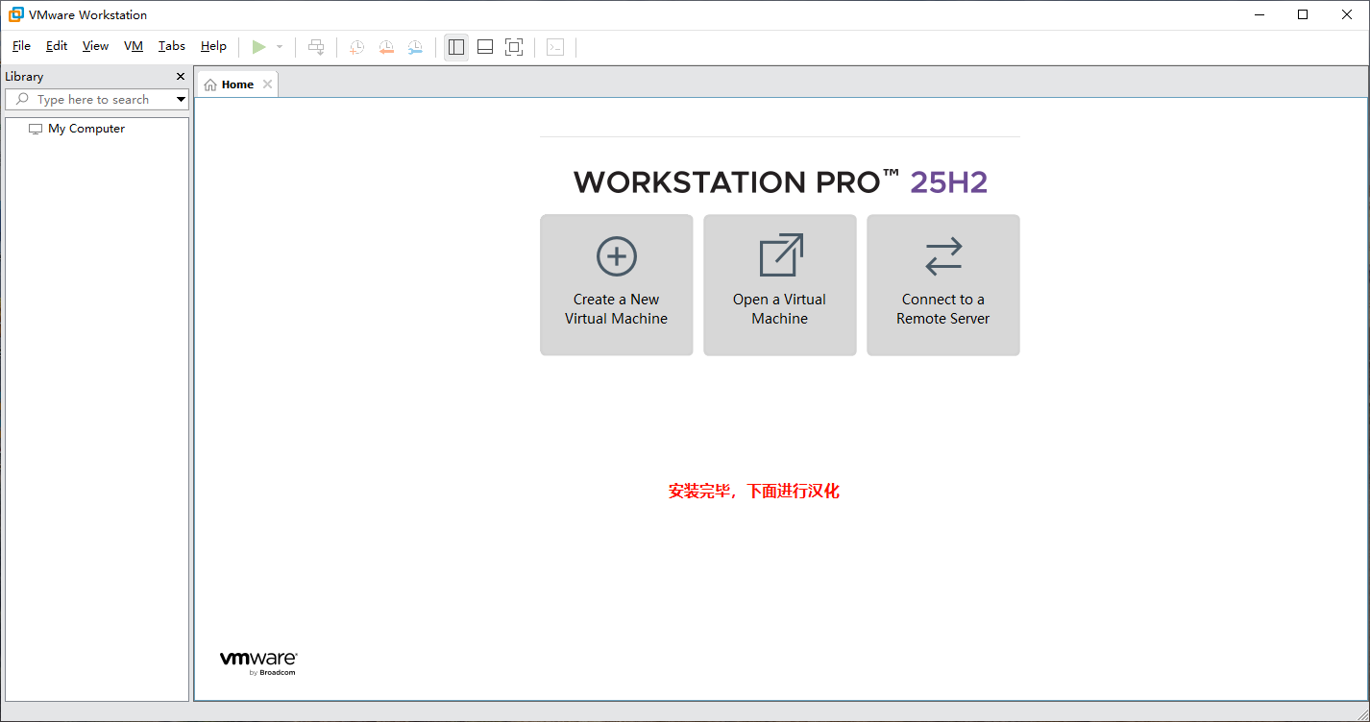Click the console view toolbar icon
1370x722 pixels.
(x=555, y=46)
